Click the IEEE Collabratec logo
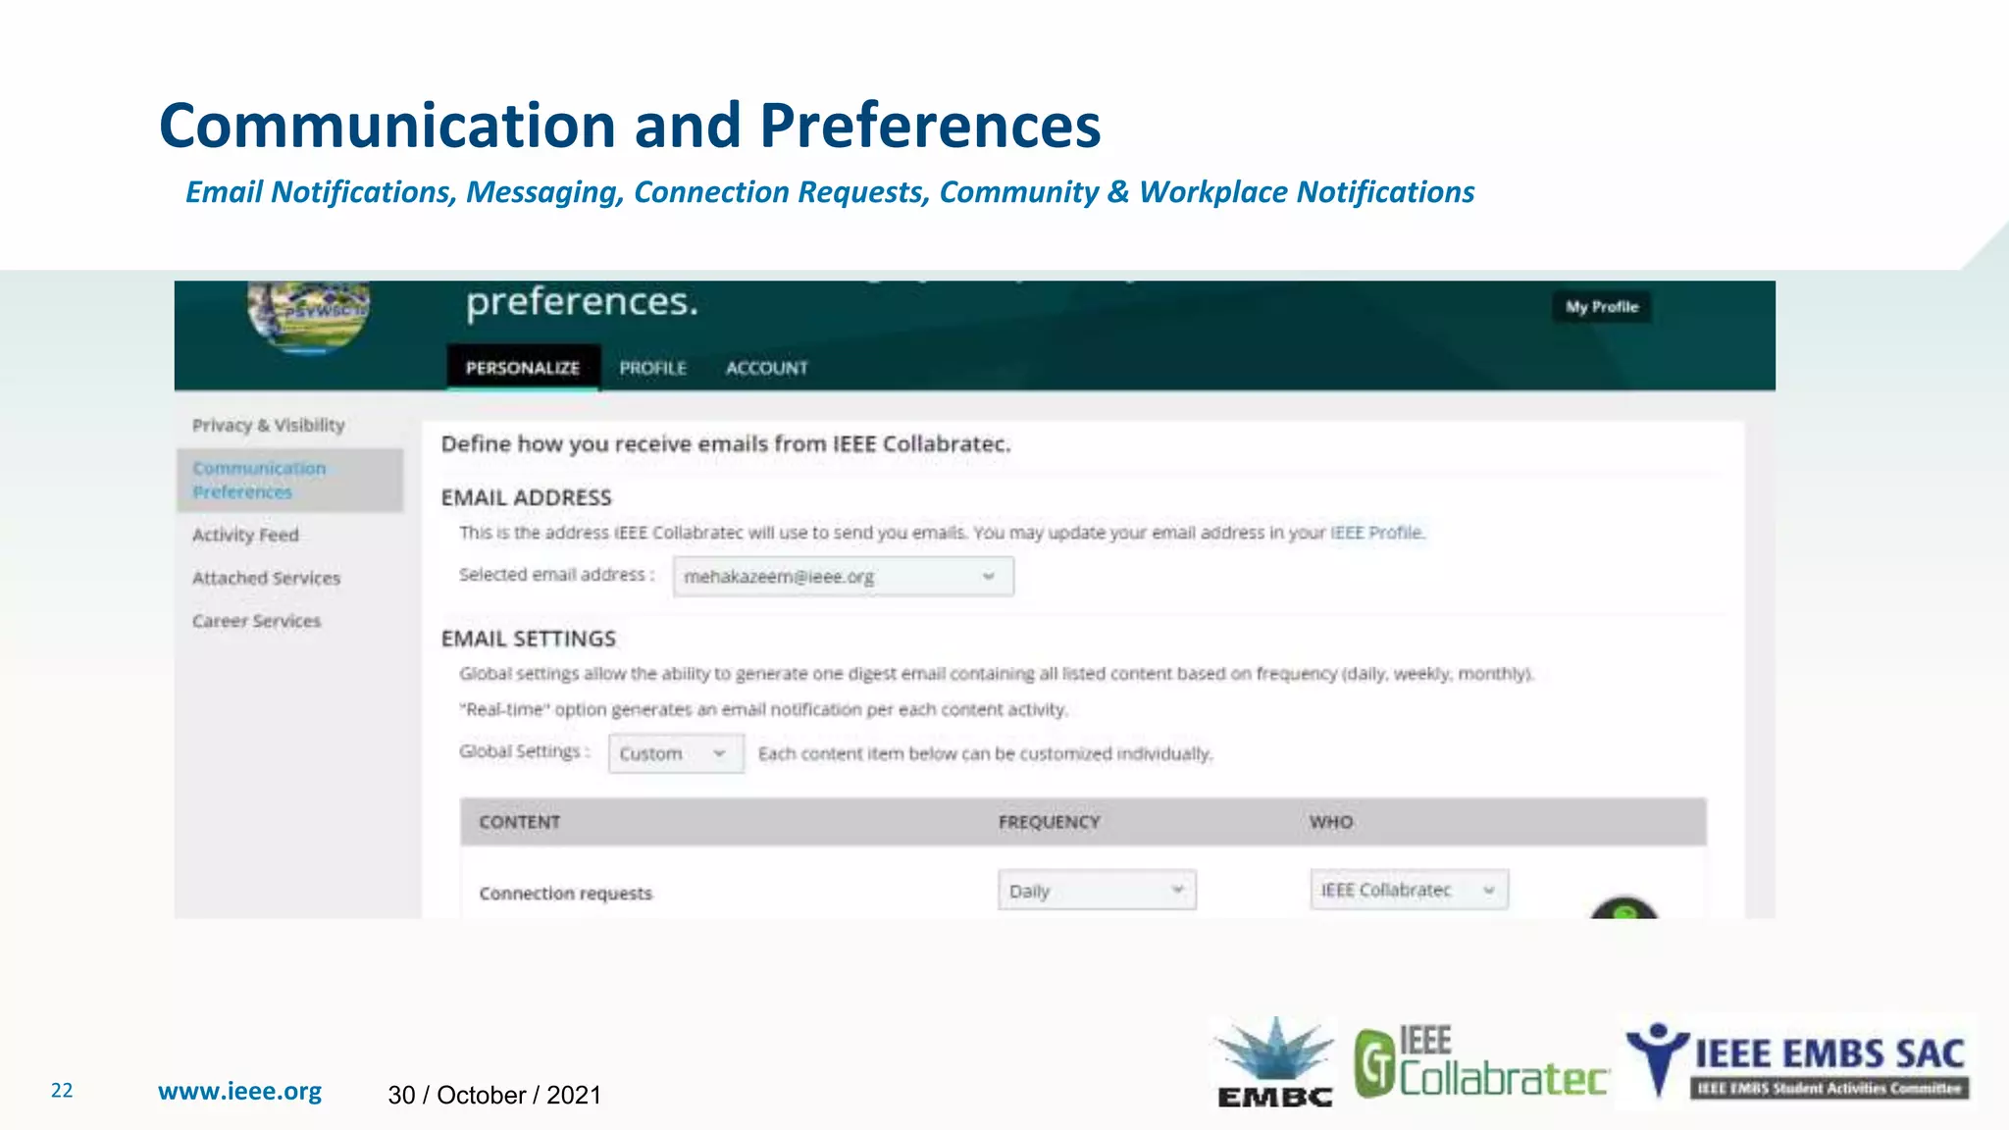This screenshot has height=1130, width=2009. 1481,1063
